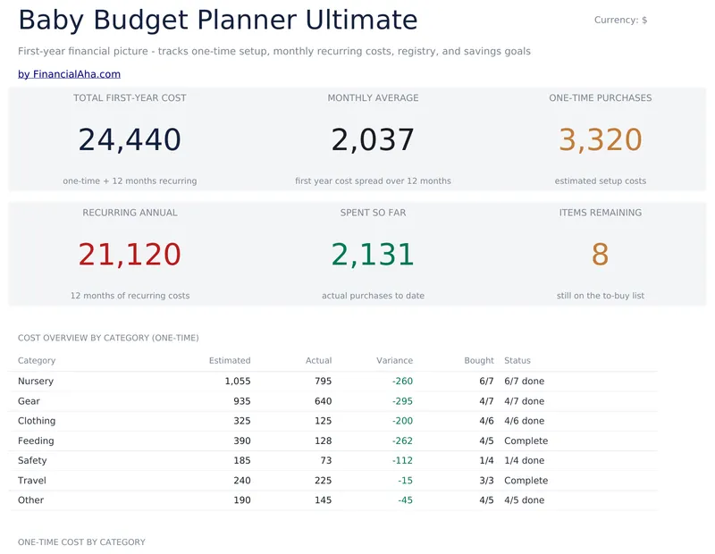This screenshot has width=715, height=554.
Task: Select the Baby Budget Planner Ultimate title
Action: click(218, 20)
